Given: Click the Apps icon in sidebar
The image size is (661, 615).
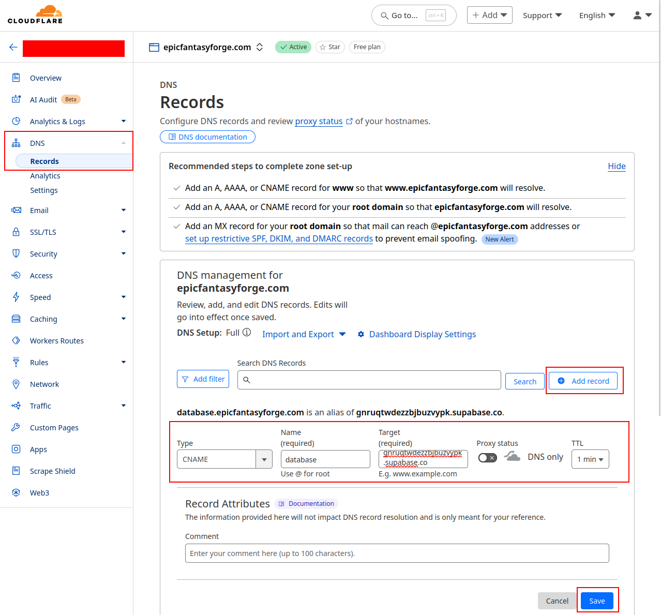Looking at the screenshot, I should (16, 449).
